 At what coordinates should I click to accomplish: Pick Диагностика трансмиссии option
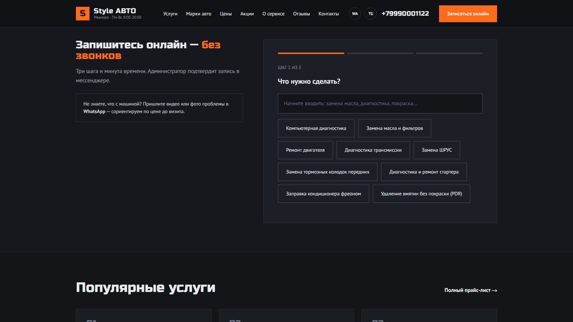(x=373, y=150)
